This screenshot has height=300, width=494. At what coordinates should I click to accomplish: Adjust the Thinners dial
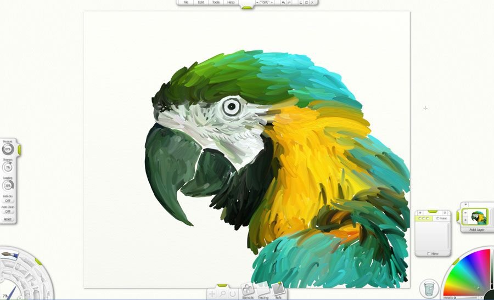[8, 167]
